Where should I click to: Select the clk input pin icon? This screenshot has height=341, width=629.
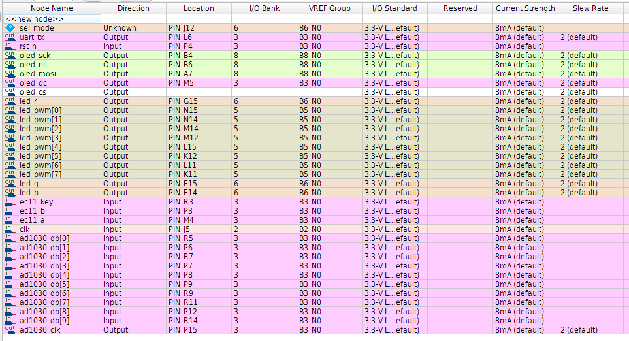click(10, 229)
